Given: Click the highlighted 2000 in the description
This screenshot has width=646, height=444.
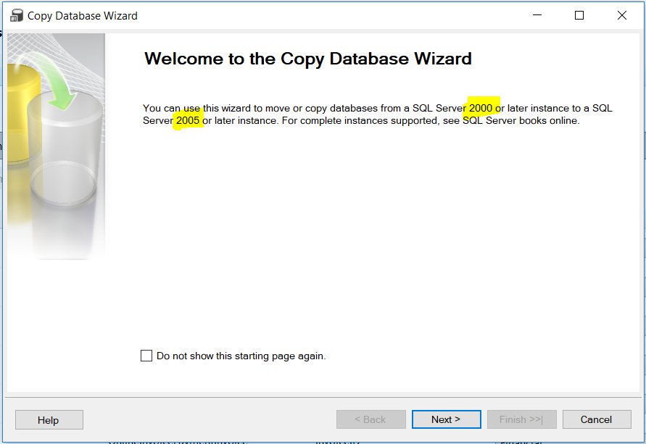Looking at the screenshot, I should click(x=481, y=108).
